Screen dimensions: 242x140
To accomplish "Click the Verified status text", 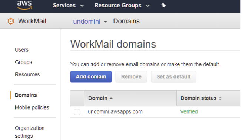I will coord(189,111).
